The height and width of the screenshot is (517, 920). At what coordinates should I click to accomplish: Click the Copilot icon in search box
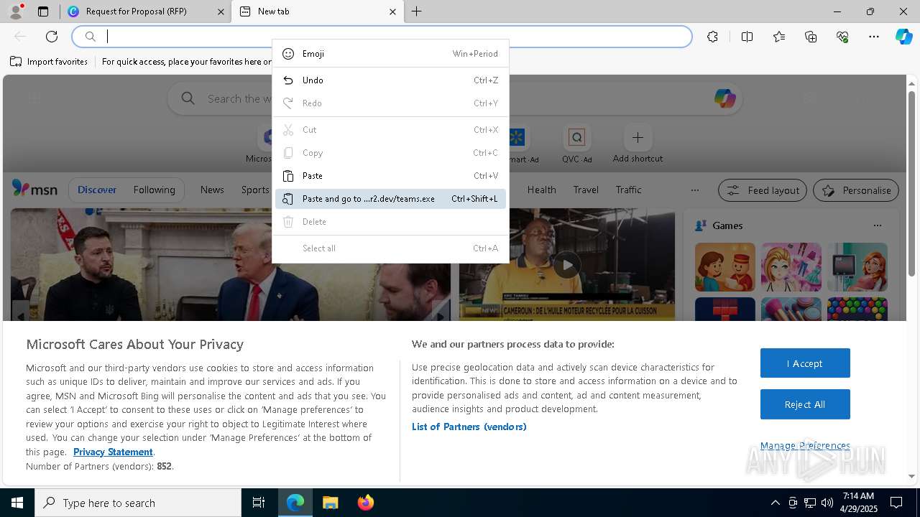(x=724, y=98)
